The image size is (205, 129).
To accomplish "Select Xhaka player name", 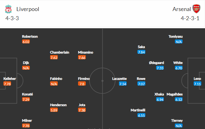I will point(159,94).
